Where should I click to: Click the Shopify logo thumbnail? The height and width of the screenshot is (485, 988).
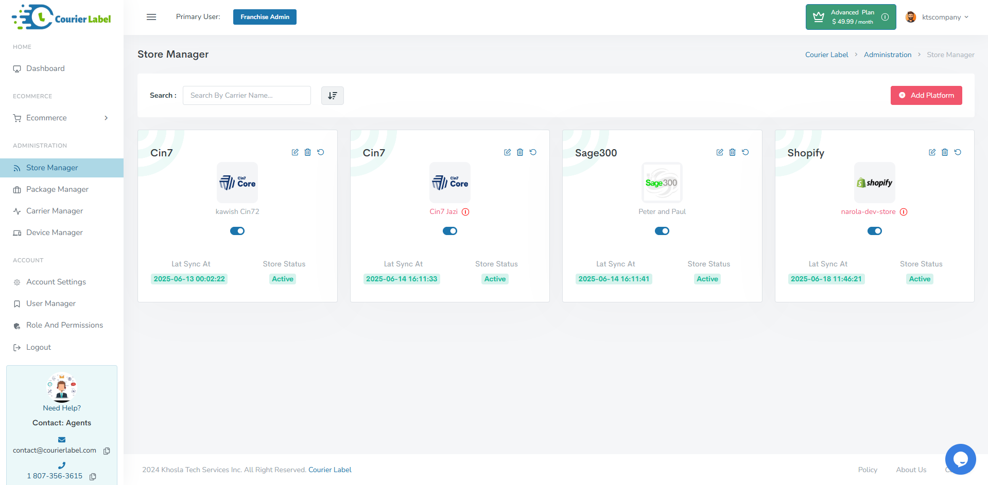tap(875, 183)
